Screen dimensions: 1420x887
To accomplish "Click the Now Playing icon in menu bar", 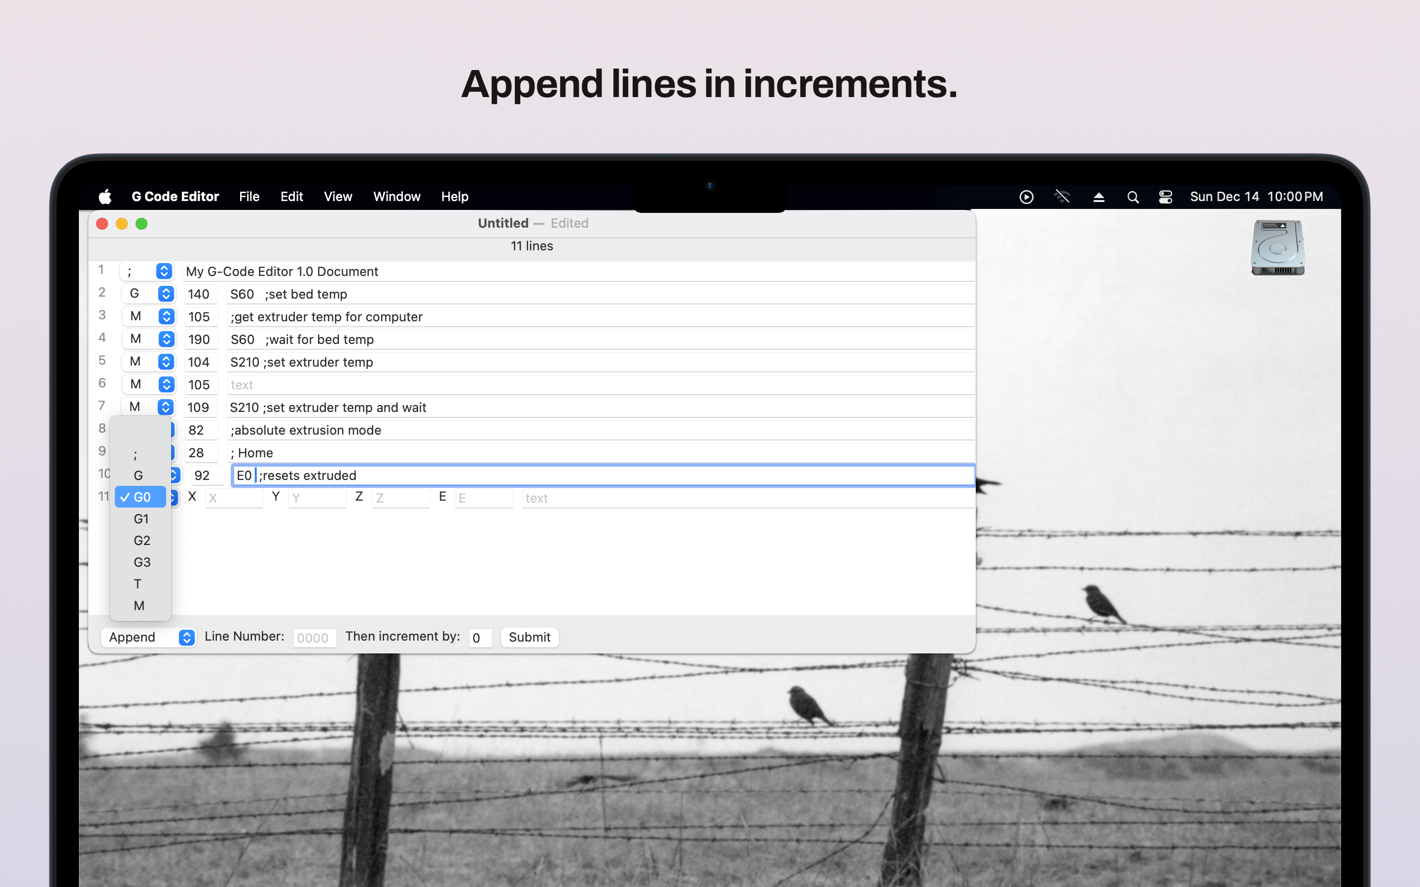I will pos(1026,197).
